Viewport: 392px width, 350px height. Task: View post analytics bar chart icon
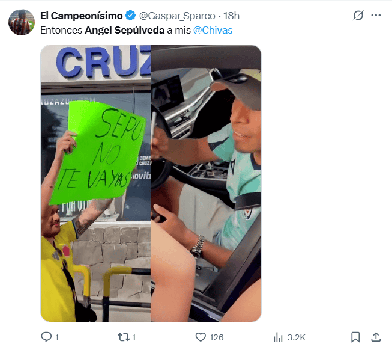coord(278,337)
